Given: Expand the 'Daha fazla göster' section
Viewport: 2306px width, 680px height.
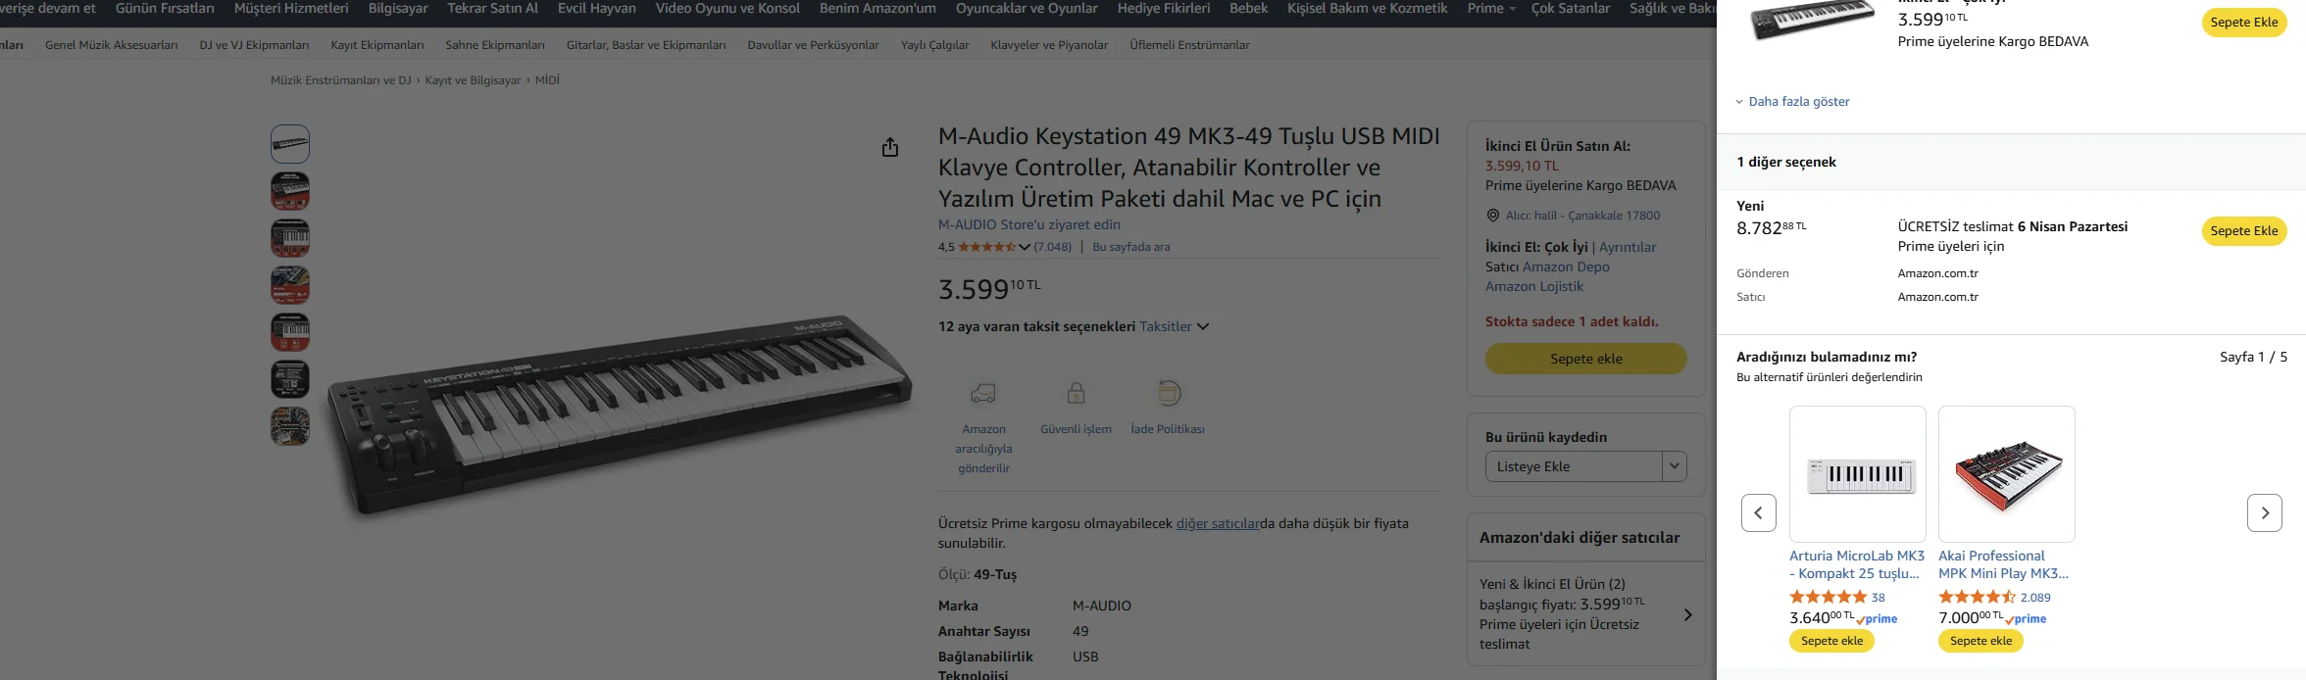Looking at the screenshot, I should (1793, 102).
